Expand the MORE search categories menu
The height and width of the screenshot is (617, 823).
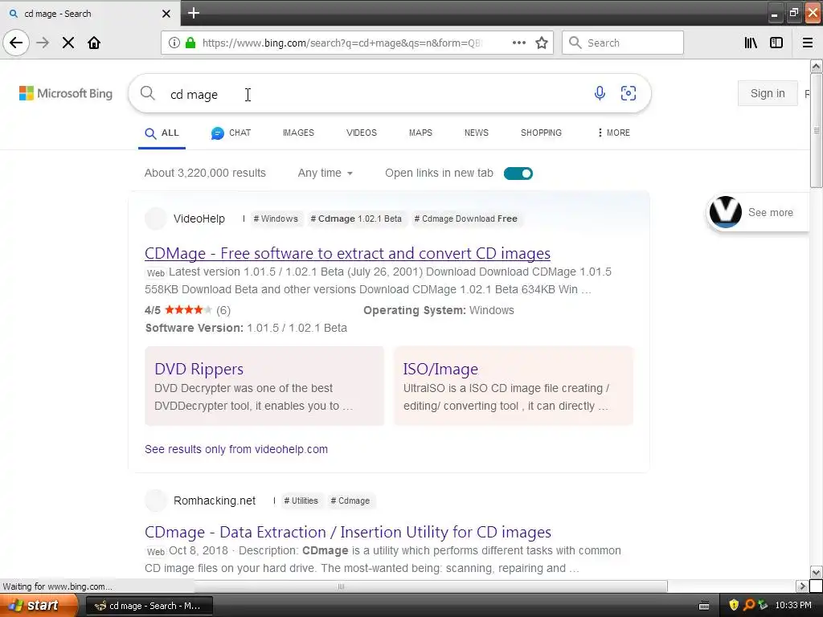click(613, 133)
